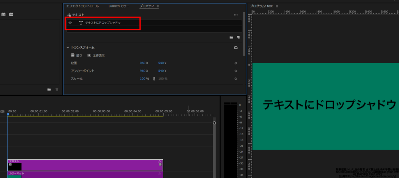Toggle the スケール proportional link icon
399x178 pixels.
point(154,79)
